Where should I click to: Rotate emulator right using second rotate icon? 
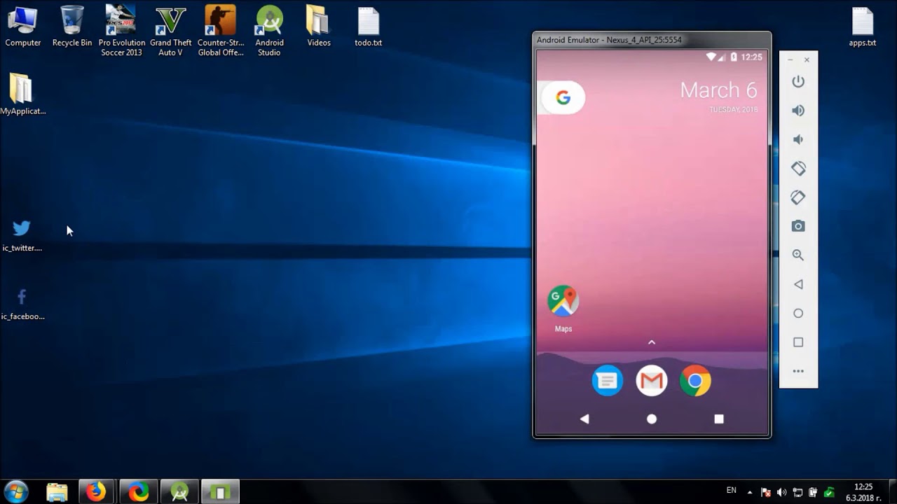[798, 197]
